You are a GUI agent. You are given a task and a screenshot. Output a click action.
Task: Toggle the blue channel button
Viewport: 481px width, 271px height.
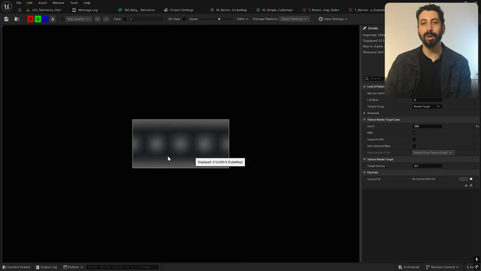(x=45, y=19)
